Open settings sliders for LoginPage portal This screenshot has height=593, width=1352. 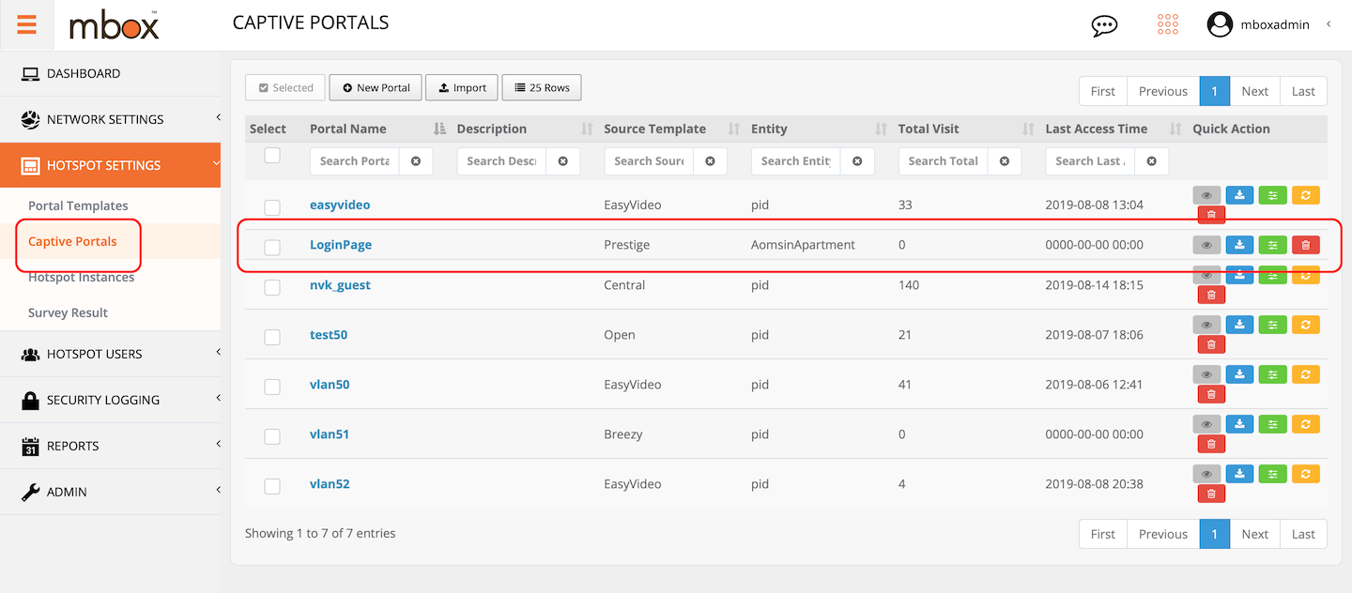1272,245
